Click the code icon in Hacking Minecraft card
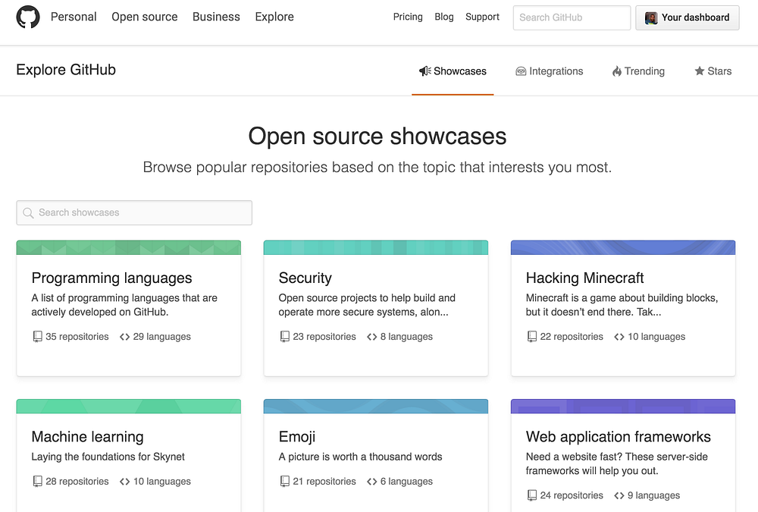This screenshot has width=758, height=512. tap(619, 337)
